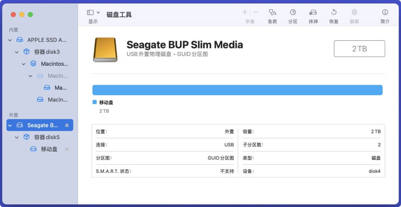Click the USB connection value
This screenshot has height=207, width=401.
point(229,145)
